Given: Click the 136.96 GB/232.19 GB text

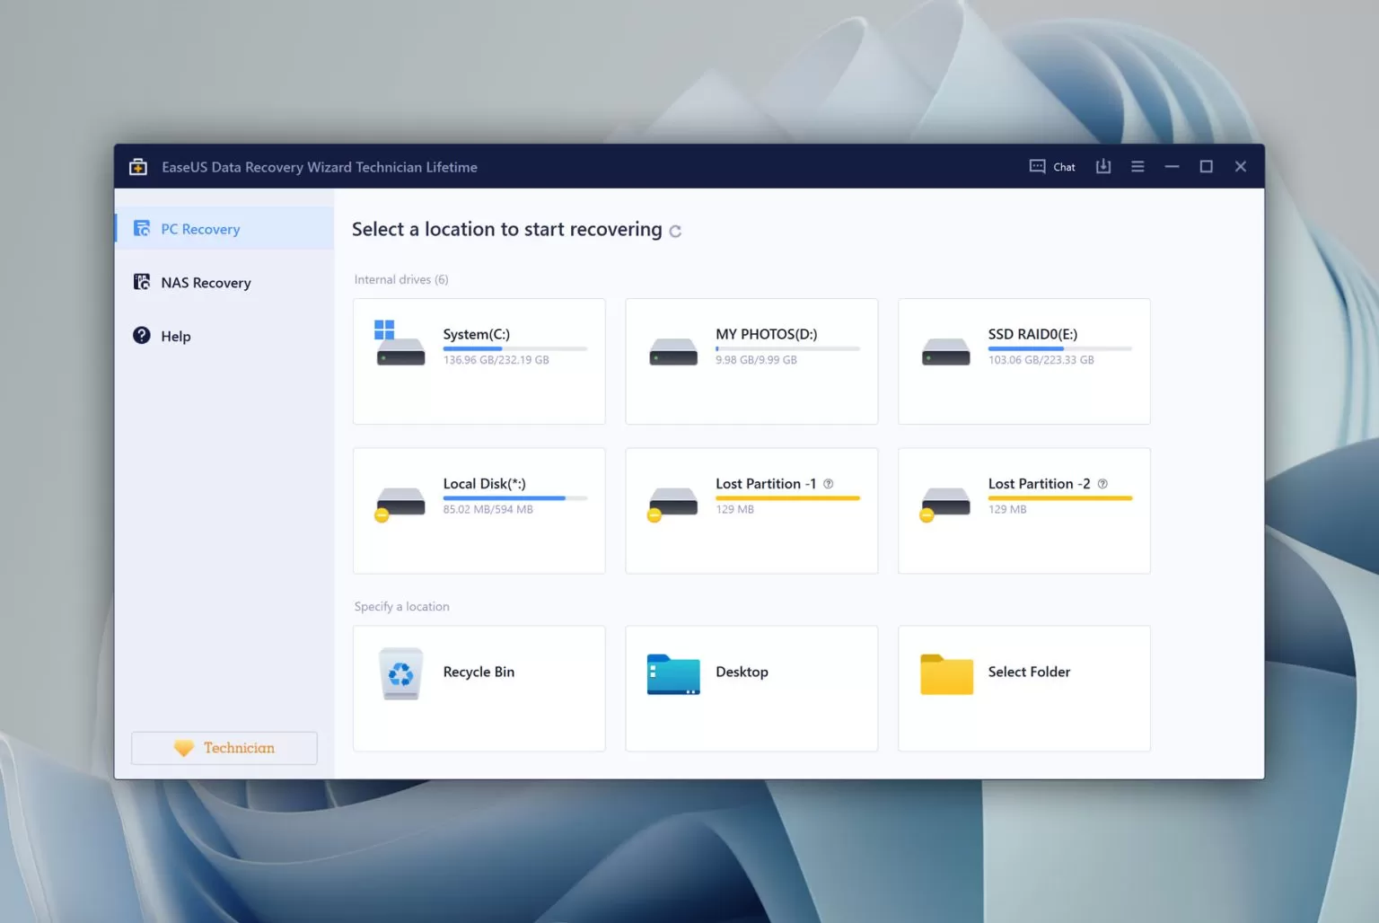Looking at the screenshot, I should 496,360.
